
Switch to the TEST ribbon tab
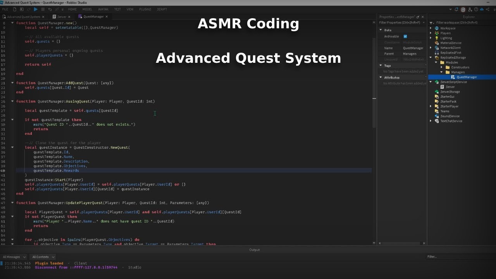tap(117, 9)
